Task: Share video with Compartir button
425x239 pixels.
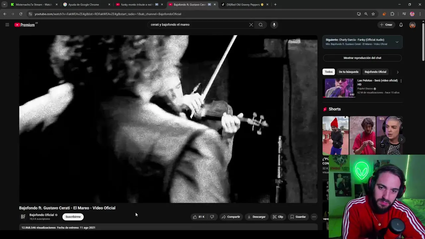Action: [x=231, y=217]
